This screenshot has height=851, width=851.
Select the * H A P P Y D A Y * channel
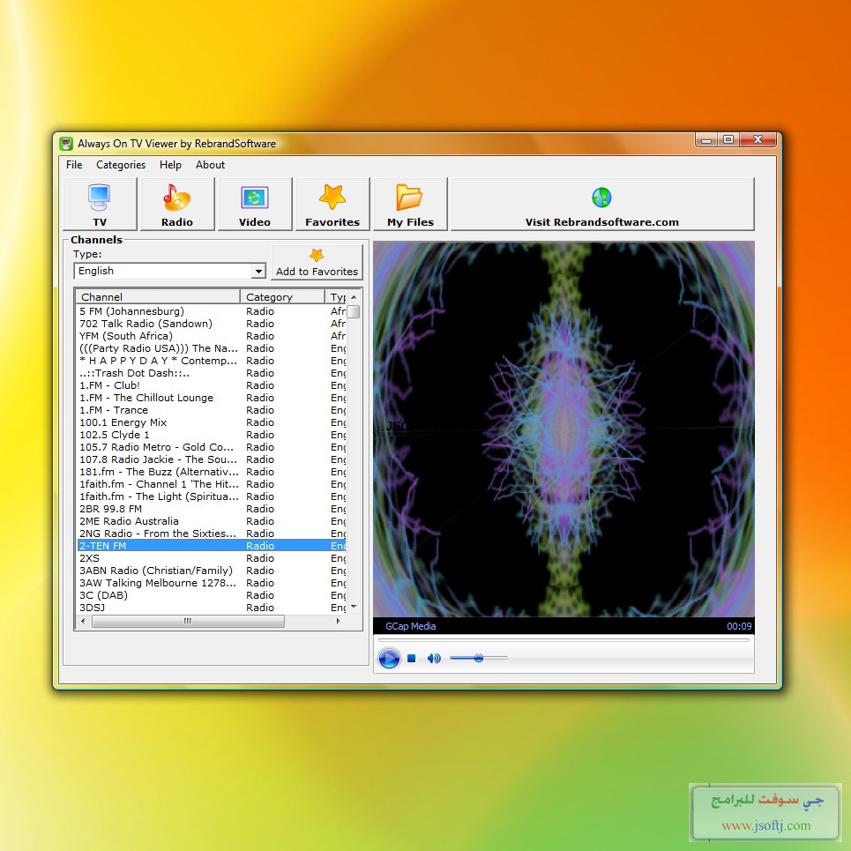tap(211, 361)
